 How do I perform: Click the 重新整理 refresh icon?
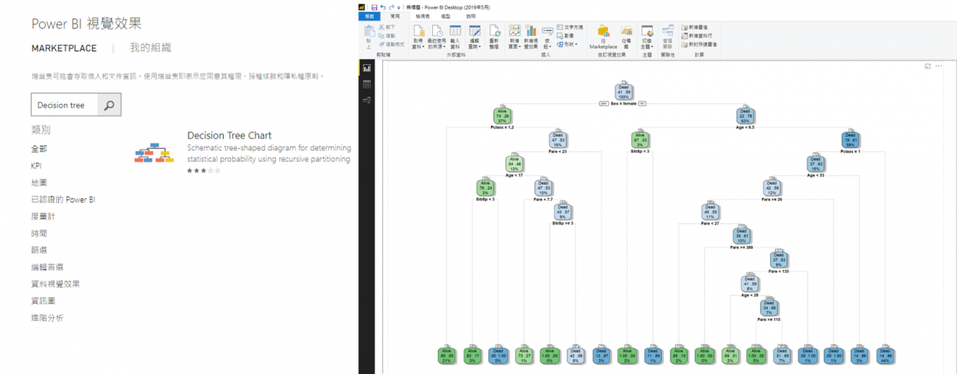[494, 31]
